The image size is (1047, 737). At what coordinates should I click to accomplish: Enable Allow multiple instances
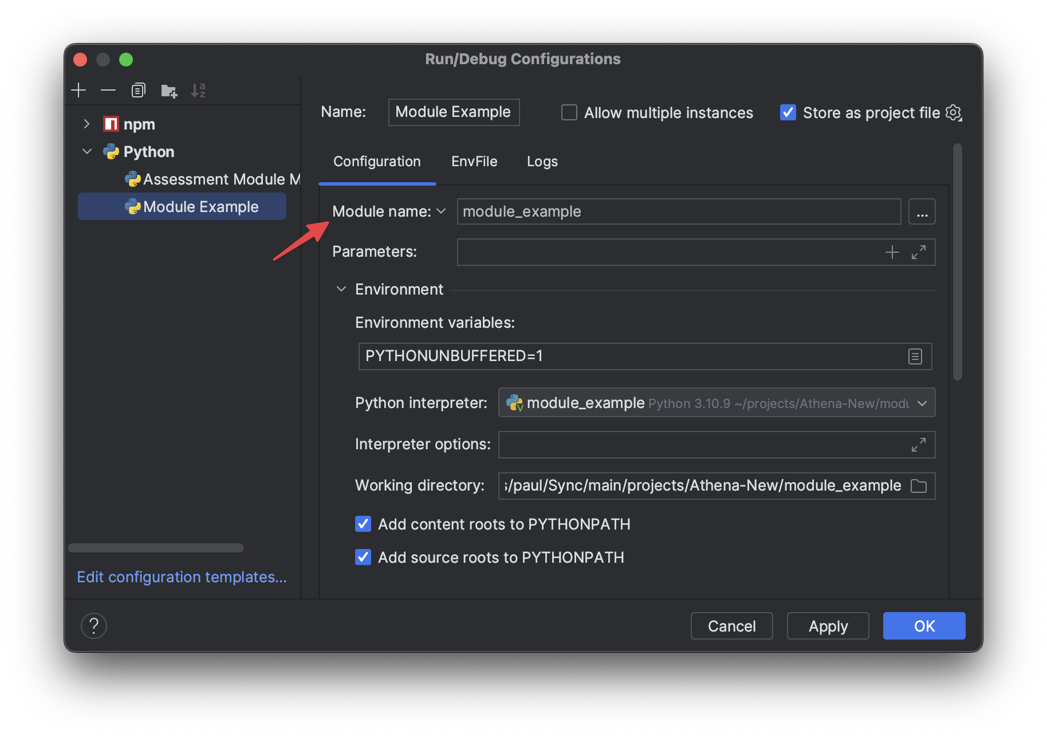pyautogui.click(x=569, y=112)
